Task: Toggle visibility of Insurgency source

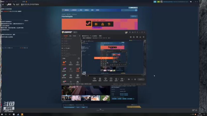Action: 62,46
